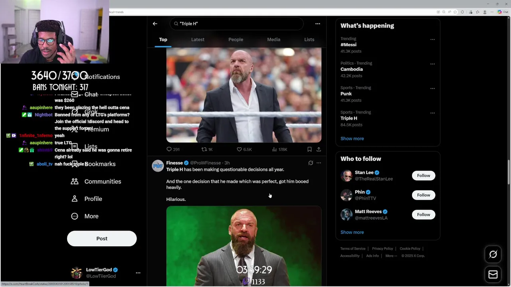Image resolution: width=511 pixels, height=287 pixels.
Task: Open more options for Punk trend
Action: pos(432,88)
